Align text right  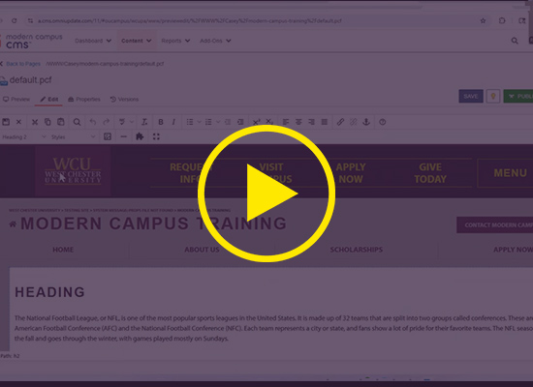[311, 122]
